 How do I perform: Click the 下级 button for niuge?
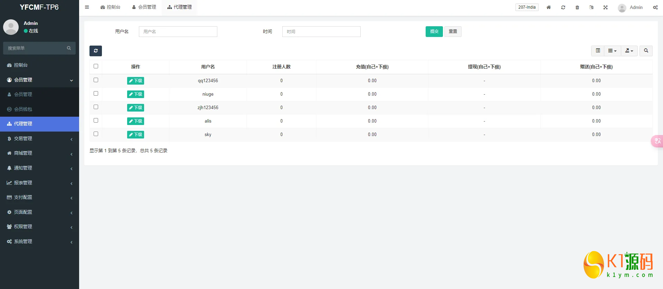(135, 94)
